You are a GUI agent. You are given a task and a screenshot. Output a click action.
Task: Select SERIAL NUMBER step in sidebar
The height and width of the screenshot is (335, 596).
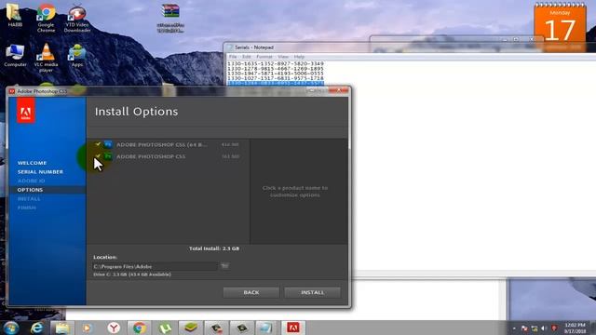40,171
